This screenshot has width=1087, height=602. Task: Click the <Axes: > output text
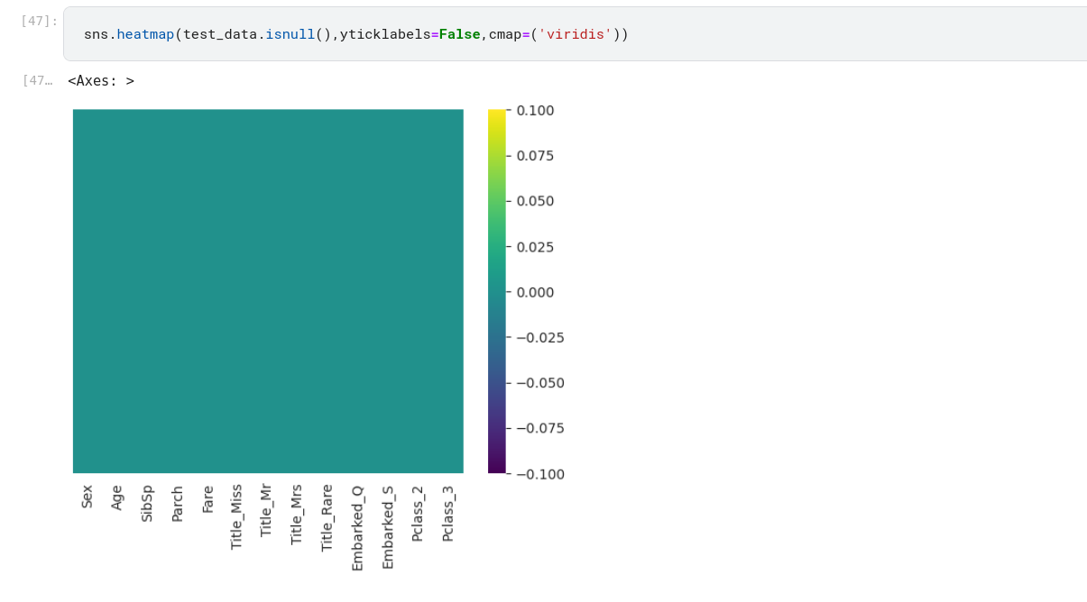click(101, 81)
